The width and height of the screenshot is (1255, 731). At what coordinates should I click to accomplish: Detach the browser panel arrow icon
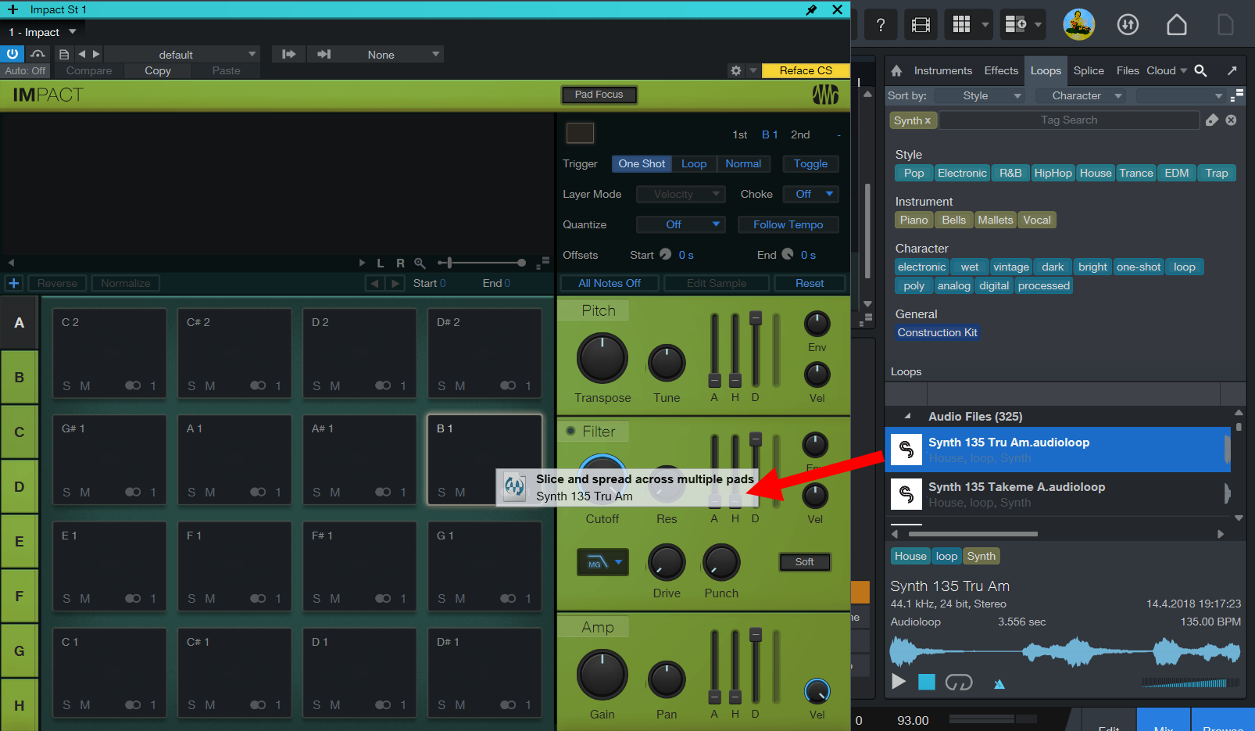pos(1232,70)
